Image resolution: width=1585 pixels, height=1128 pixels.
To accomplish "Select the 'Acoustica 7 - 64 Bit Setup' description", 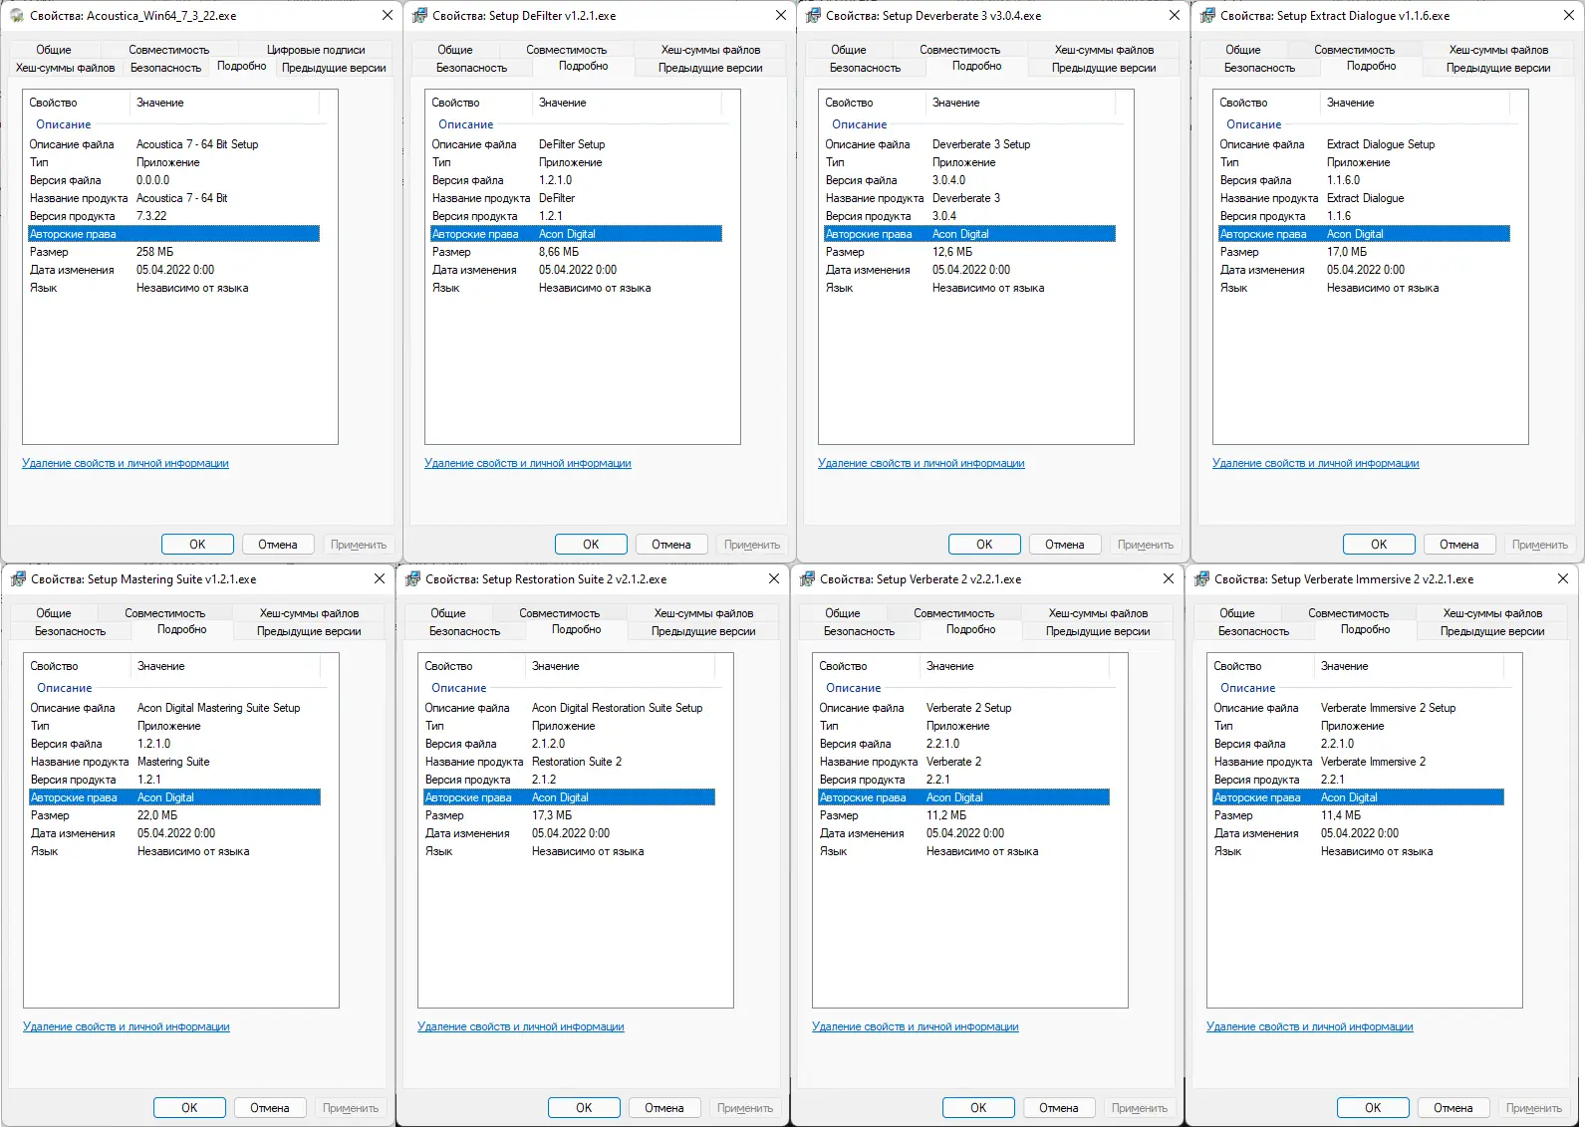I will (197, 144).
